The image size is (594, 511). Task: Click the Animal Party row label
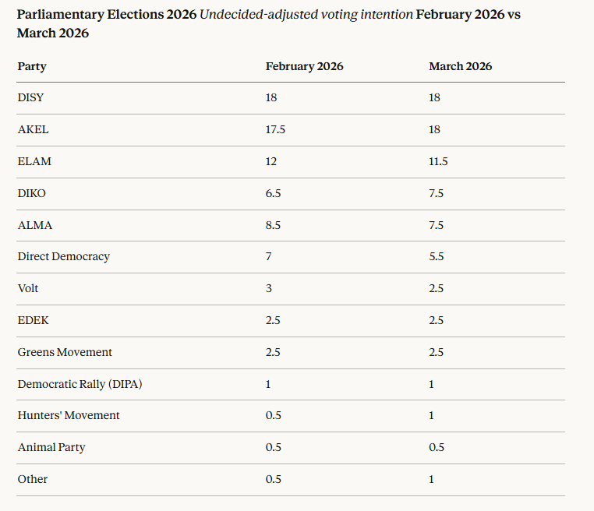[x=51, y=447]
